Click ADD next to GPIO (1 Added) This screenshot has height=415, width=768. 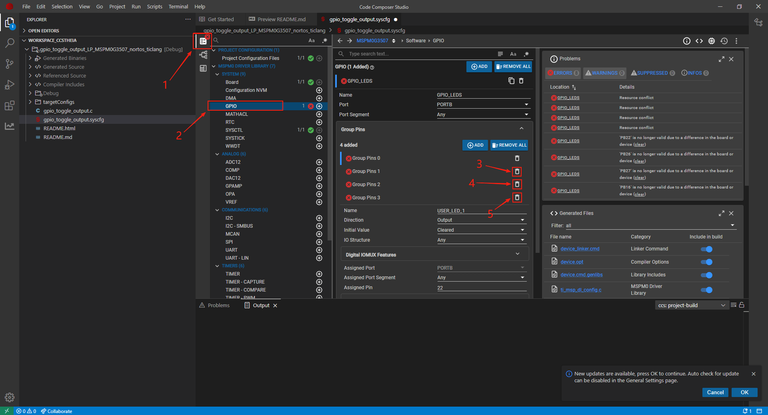(479, 67)
